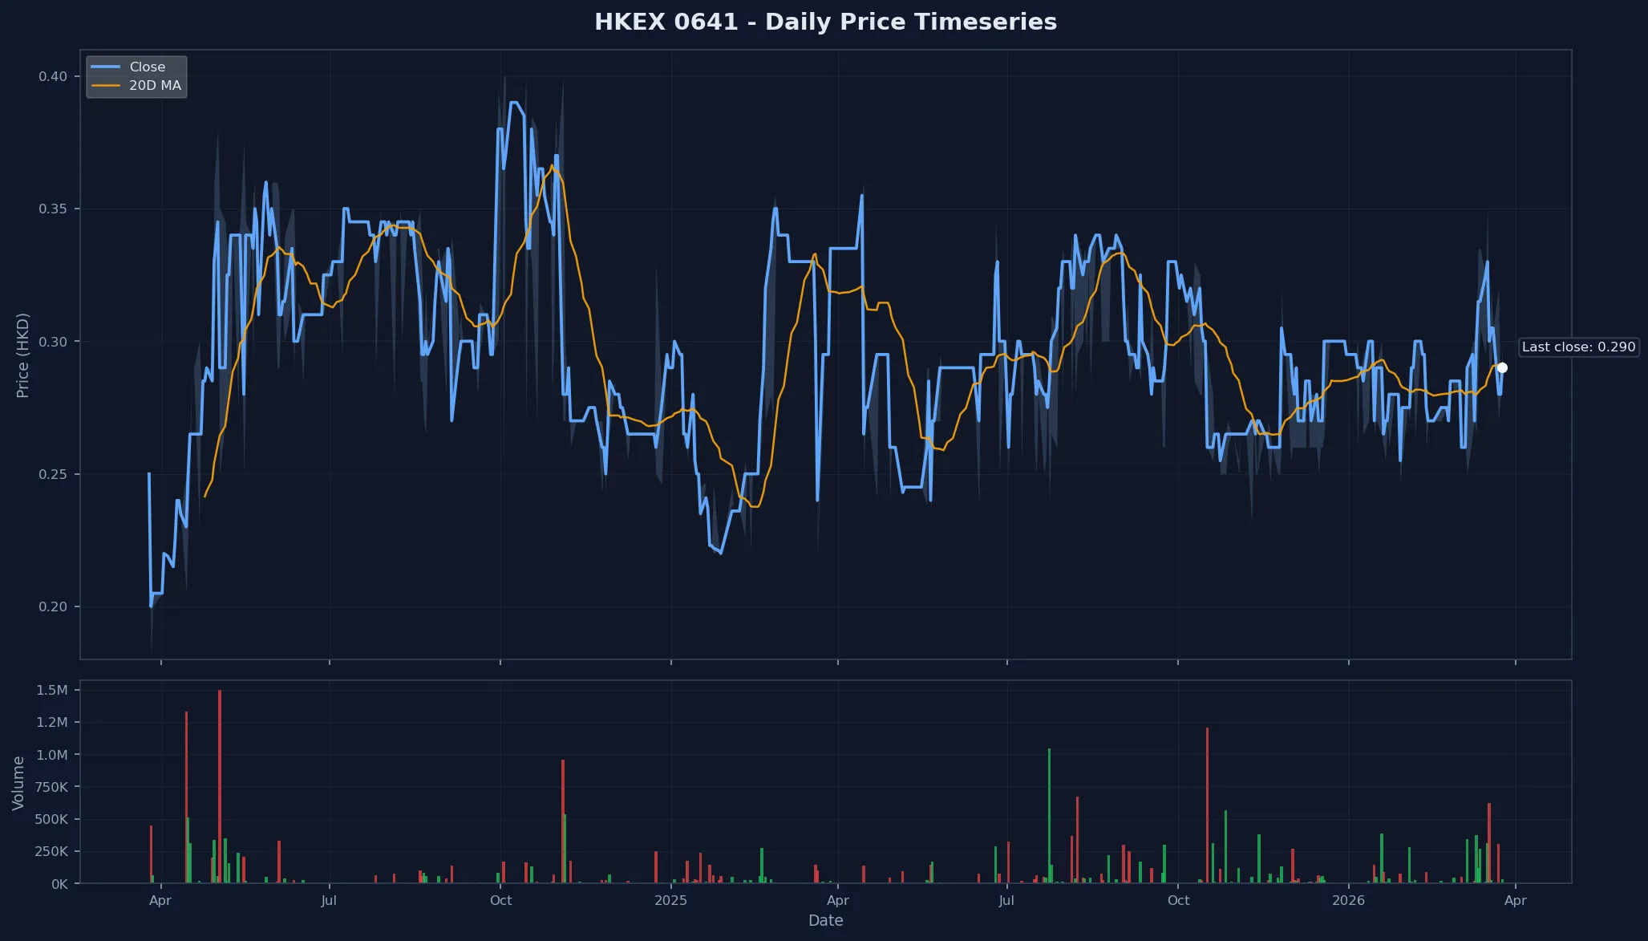
Task: Click the white last-close marker dot
Action: pos(1503,367)
